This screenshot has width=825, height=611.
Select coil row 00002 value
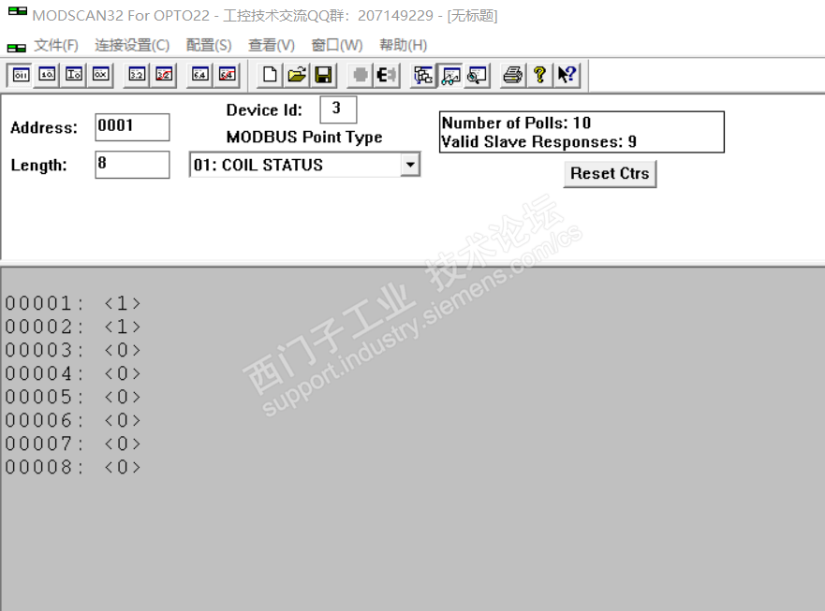click(123, 327)
